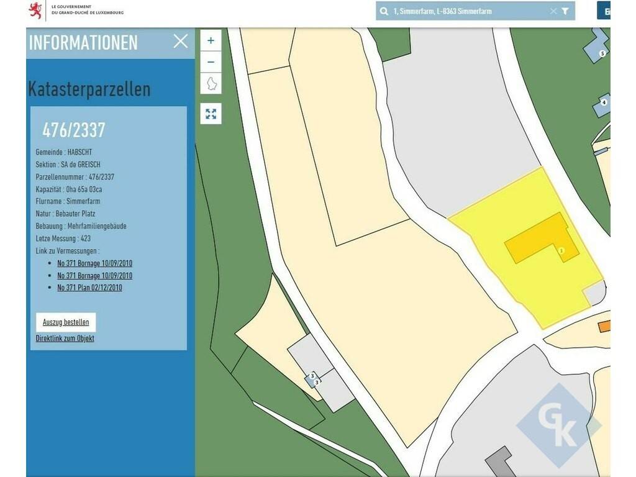The width and height of the screenshot is (636, 477).
Task: Open the search filter options
Action: (x=565, y=11)
